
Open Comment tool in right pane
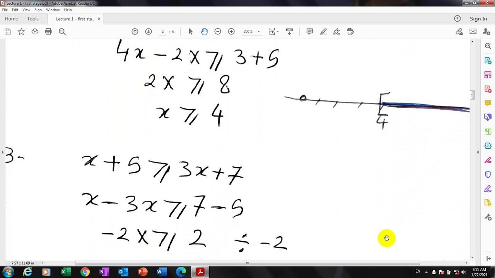point(488,103)
